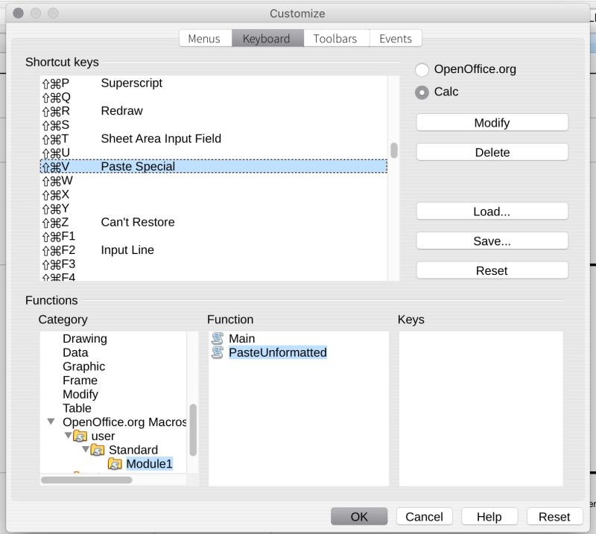Open the Load... dialog
596x534 pixels.
(x=492, y=211)
